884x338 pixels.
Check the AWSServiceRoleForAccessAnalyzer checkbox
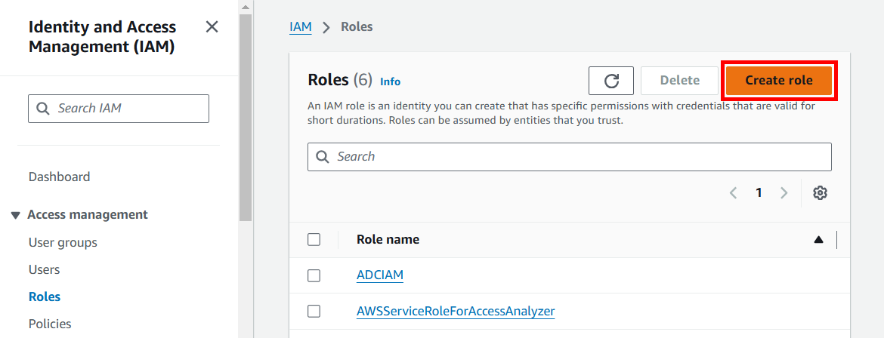coord(314,311)
